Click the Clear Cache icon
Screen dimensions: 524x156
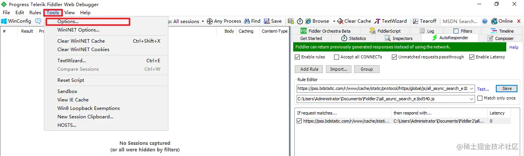click(x=340, y=21)
